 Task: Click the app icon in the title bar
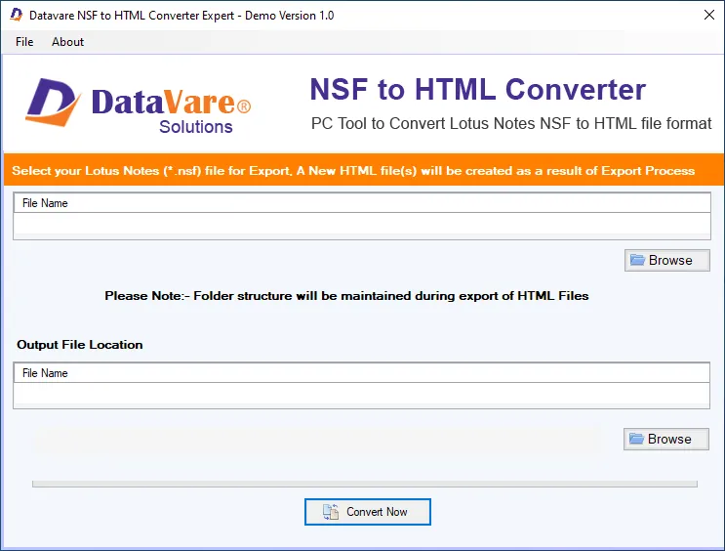(x=17, y=15)
